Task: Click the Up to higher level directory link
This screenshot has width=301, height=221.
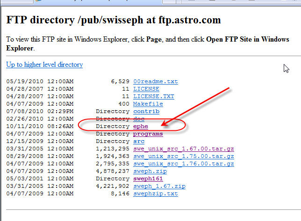Action: pos(44,64)
